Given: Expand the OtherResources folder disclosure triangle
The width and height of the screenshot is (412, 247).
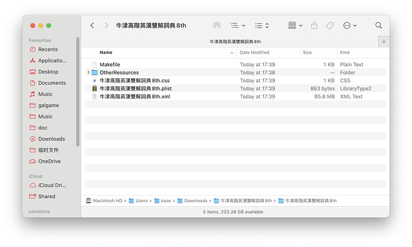Looking at the screenshot, I should click(88, 72).
